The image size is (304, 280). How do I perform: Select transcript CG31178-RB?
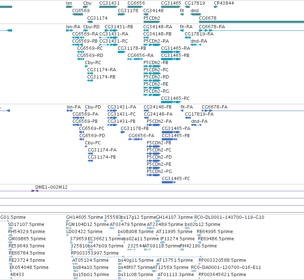pos(132,48)
